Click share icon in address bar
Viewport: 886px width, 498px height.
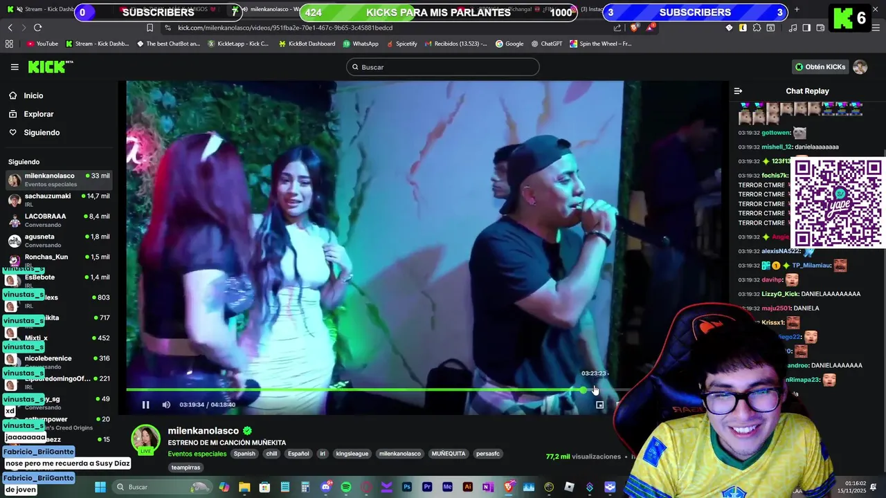tap(617, 28)
